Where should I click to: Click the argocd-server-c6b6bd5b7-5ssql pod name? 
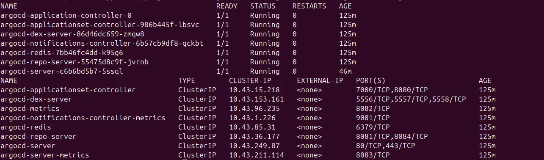click(x=62, y=72)
